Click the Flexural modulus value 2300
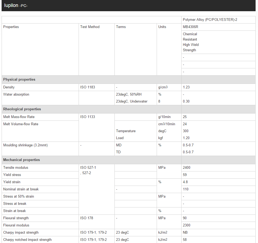 pos(187,225)
